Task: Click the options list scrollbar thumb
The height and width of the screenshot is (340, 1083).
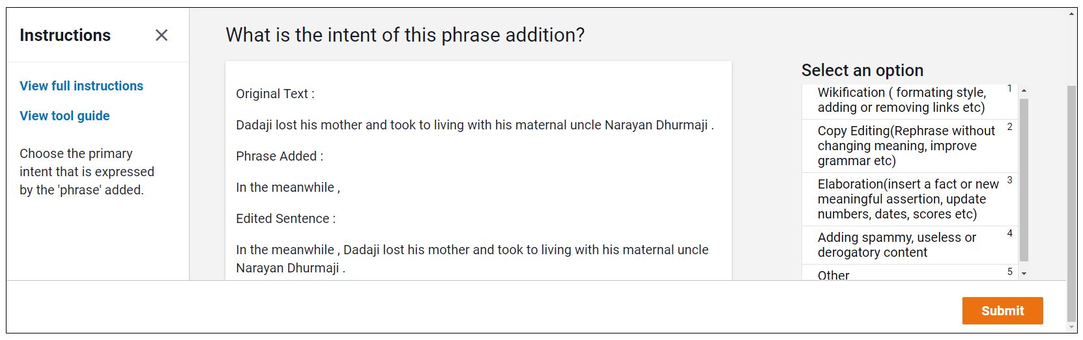Action: click(1024, 180)
